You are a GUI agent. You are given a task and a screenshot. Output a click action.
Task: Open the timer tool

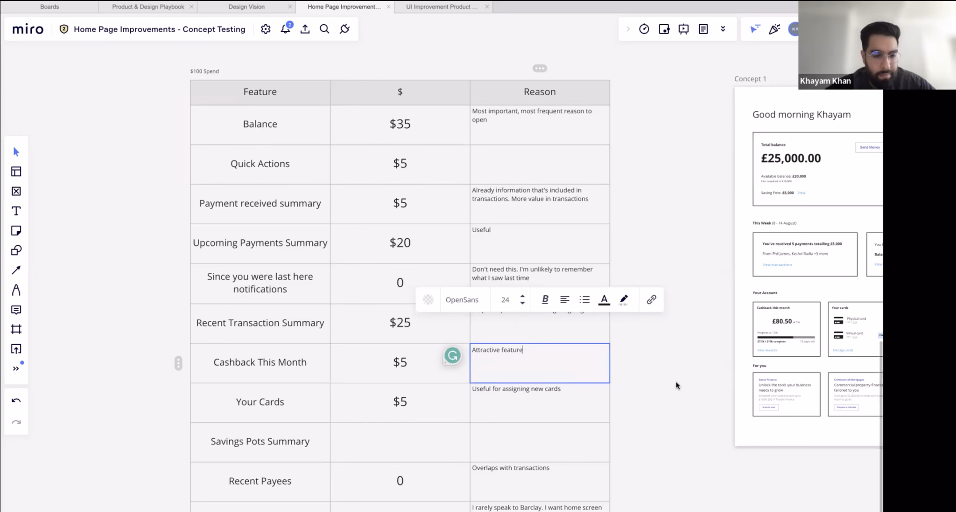[644, 29]
